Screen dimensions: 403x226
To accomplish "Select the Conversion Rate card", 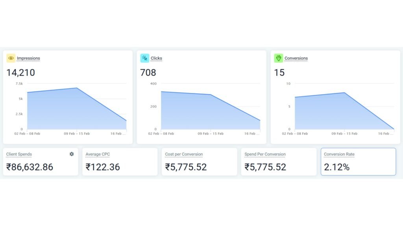I will pos(358,162).
